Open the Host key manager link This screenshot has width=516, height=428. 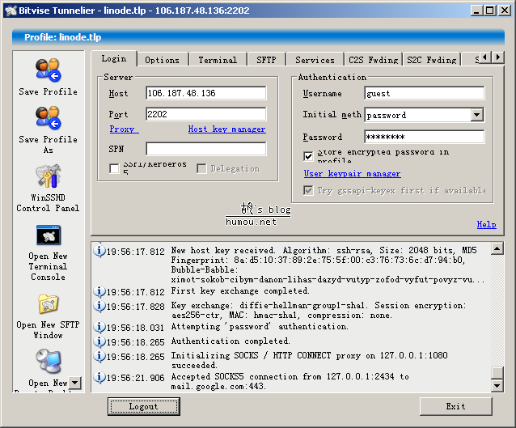pyautogui.click(x=226, y=129)
